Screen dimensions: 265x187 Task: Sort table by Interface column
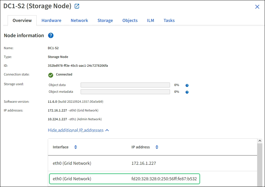click(x=76, y=147)
